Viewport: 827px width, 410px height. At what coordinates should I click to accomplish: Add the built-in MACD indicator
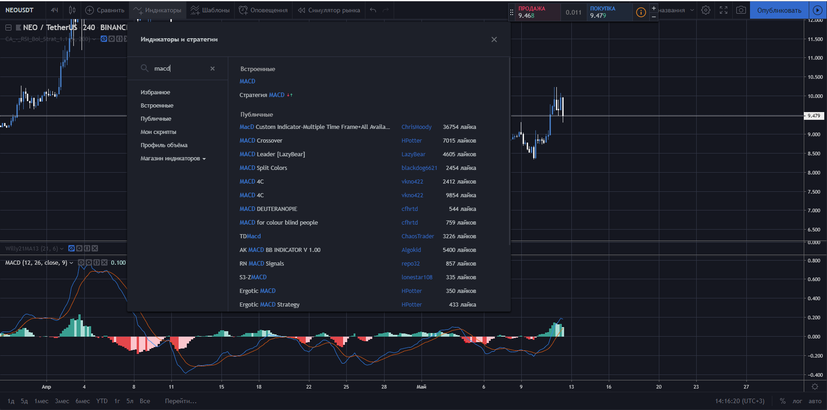tap(247, 81)
